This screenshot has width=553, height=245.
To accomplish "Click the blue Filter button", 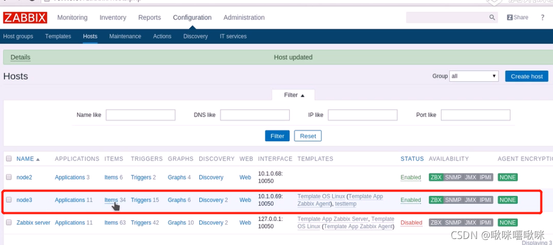I will point(277,136).
